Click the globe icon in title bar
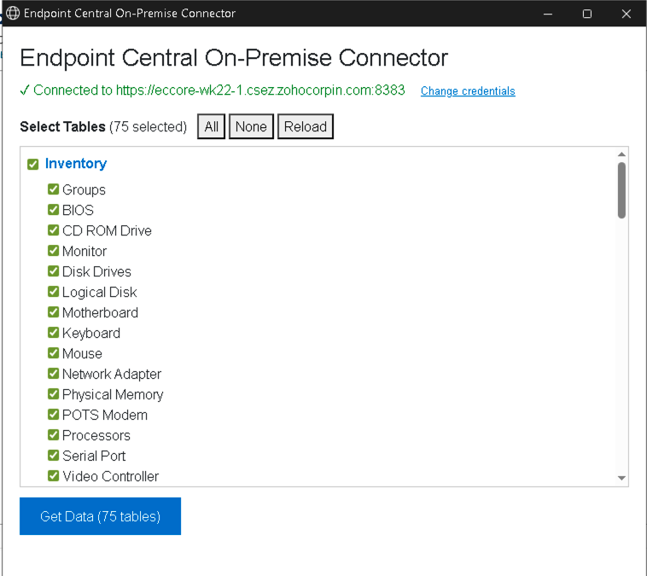The width and height of the screenshot is (647, 576). click(x=13, y=13)
